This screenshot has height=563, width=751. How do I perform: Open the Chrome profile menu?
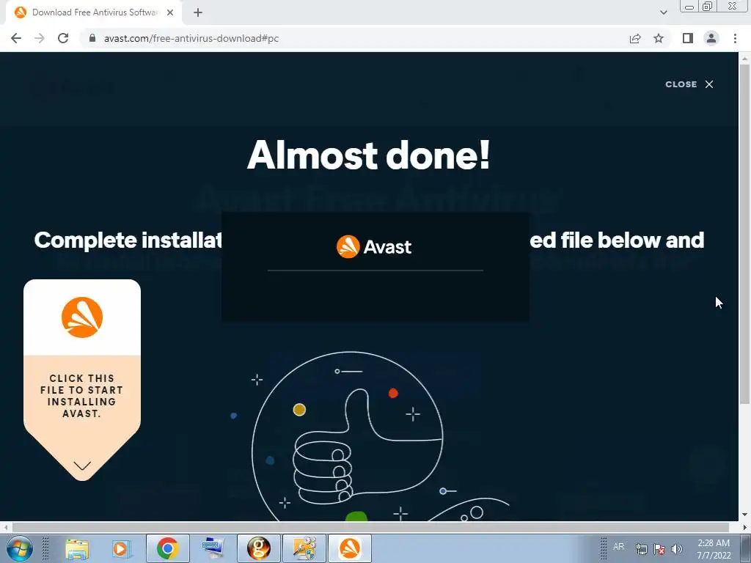(x=711, y=38)
